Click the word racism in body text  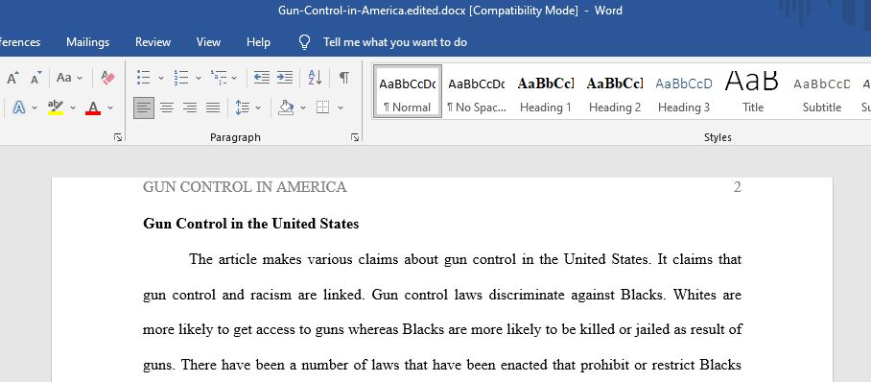[270, 295]
